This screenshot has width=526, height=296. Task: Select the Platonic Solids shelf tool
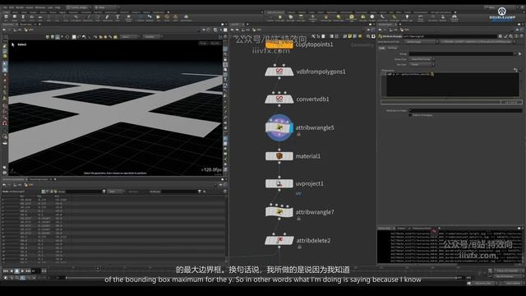pos(128,17)
